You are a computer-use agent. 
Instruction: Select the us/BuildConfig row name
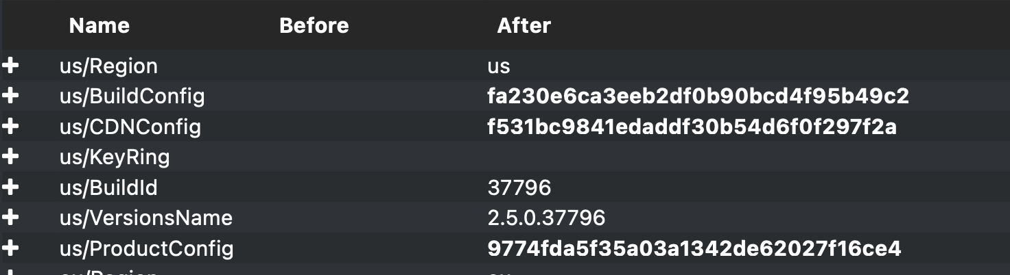point(132,96)
